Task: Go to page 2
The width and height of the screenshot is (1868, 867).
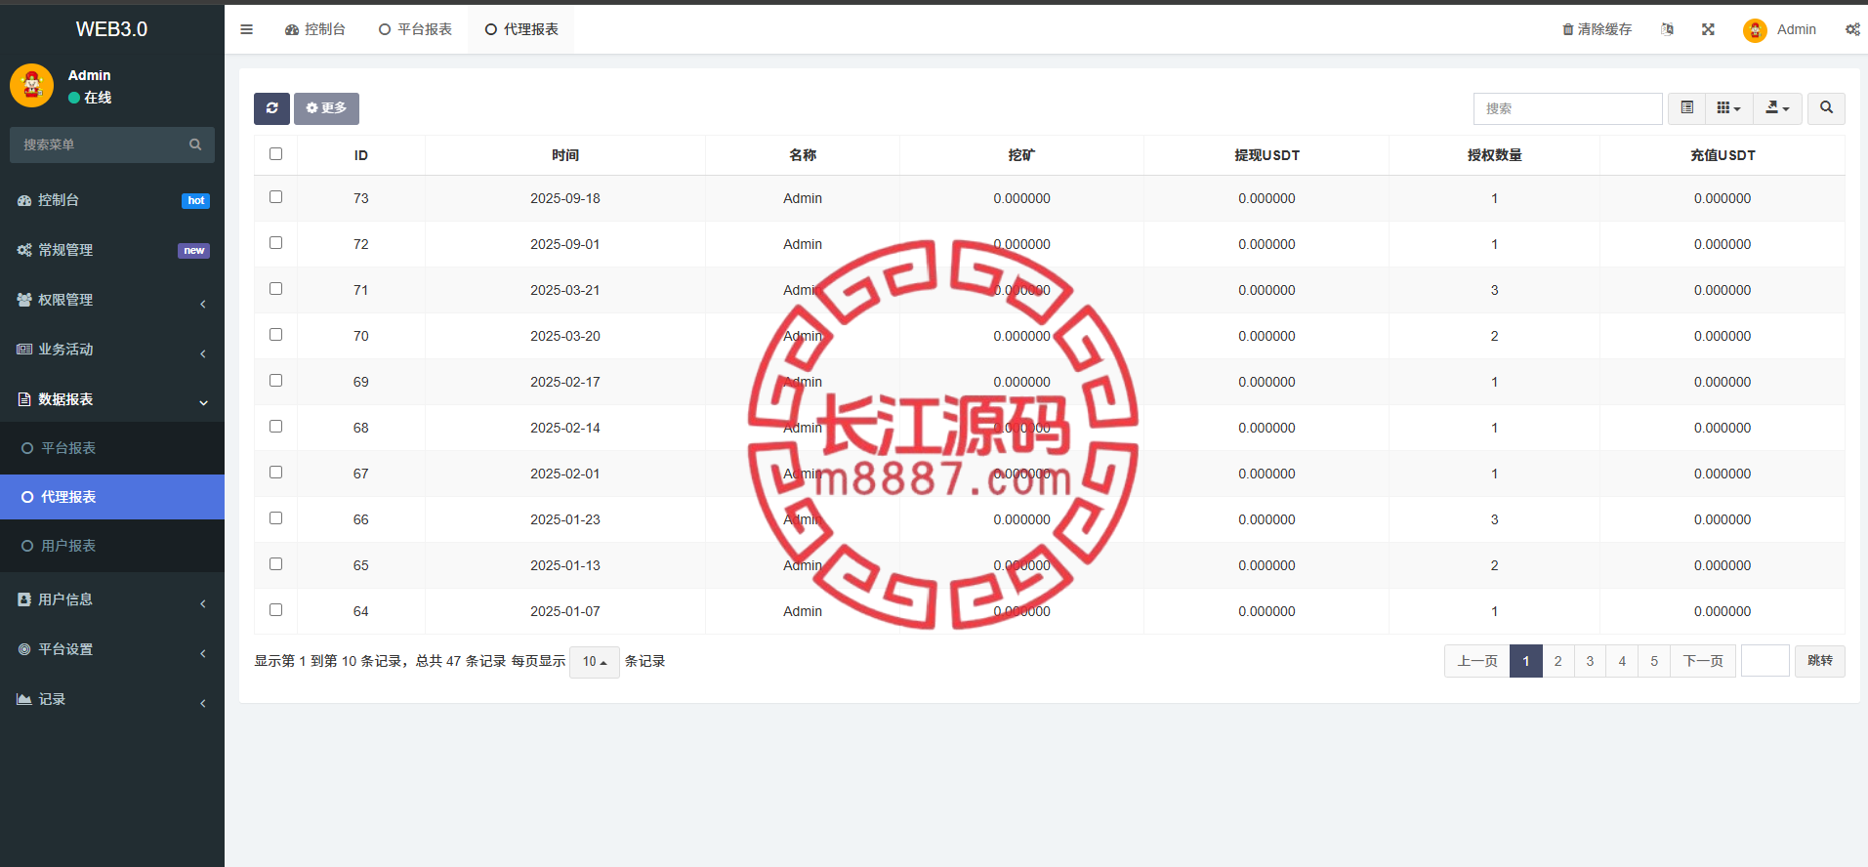Action: pos(1557,661)
